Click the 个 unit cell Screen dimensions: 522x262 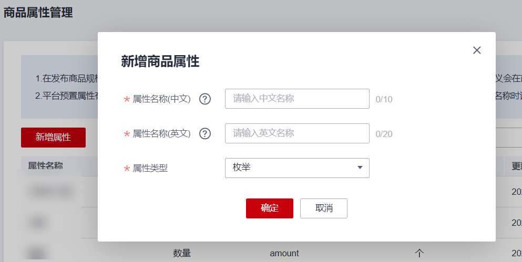419,254
